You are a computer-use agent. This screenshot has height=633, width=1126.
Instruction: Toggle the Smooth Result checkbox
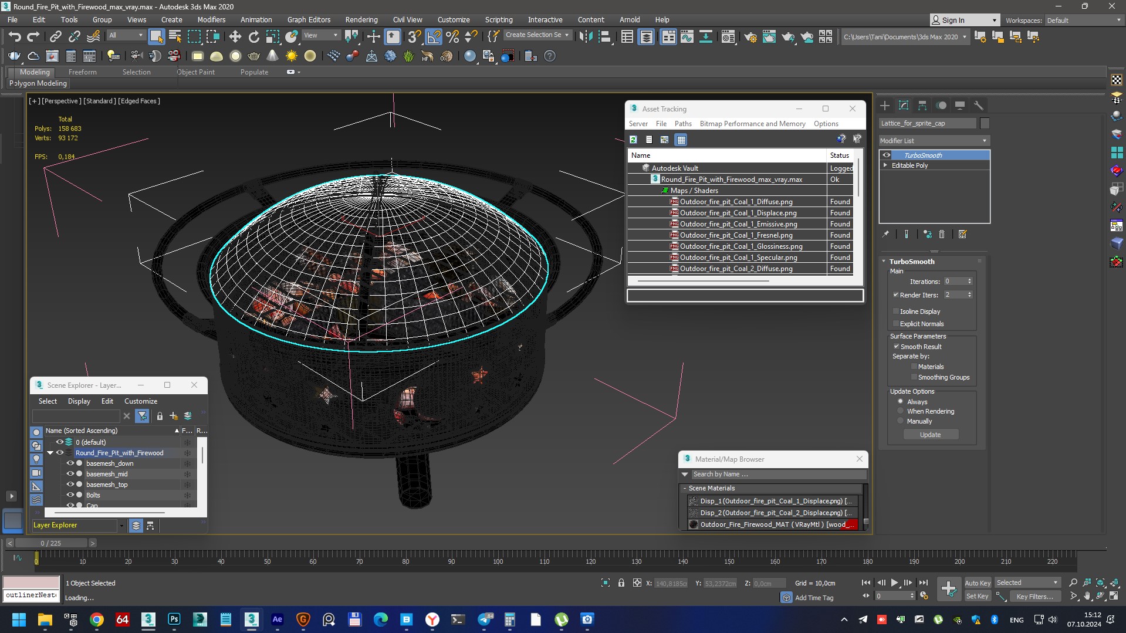pyautogui.click(x=896, y=347)
